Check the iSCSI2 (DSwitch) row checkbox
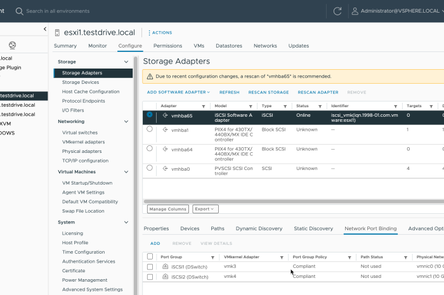 [150, 277]
